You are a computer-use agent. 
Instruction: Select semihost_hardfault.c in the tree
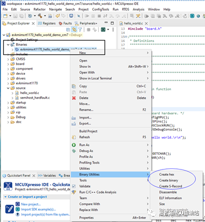(35, 98)
